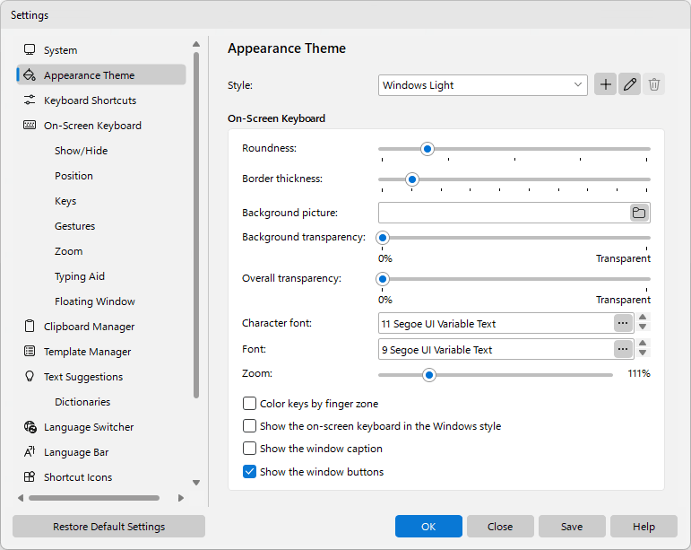Open Keys settings page
Image resolution: width=691 pixels, height=550 pixels.
tap(65, 201)
